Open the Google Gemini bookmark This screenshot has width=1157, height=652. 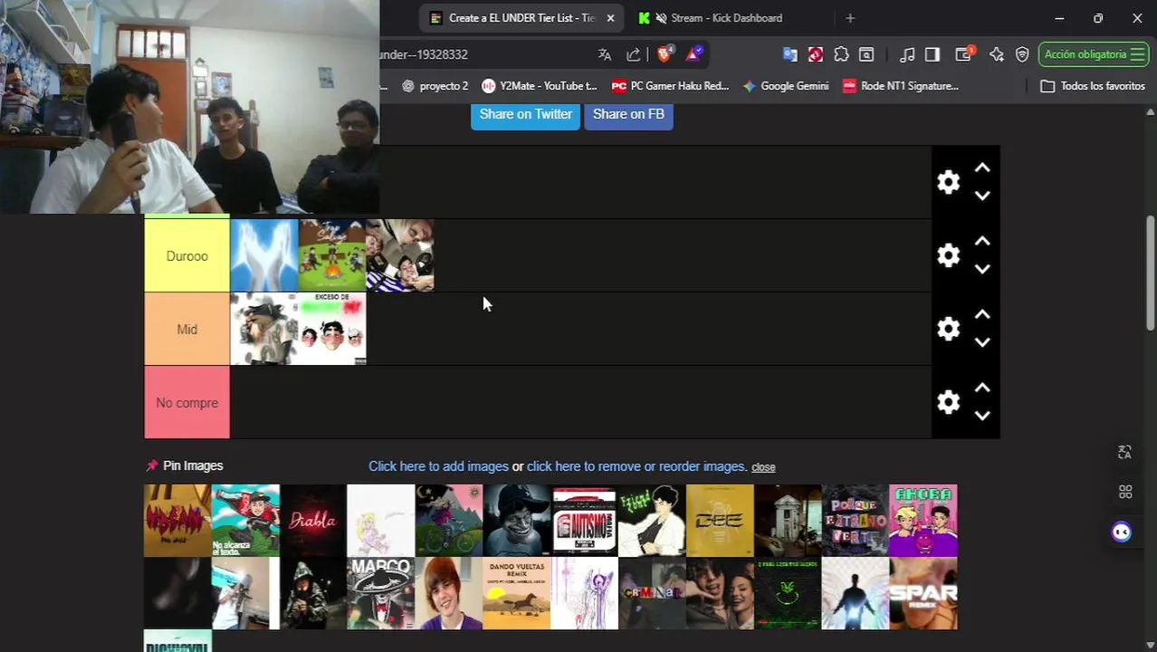785,86
